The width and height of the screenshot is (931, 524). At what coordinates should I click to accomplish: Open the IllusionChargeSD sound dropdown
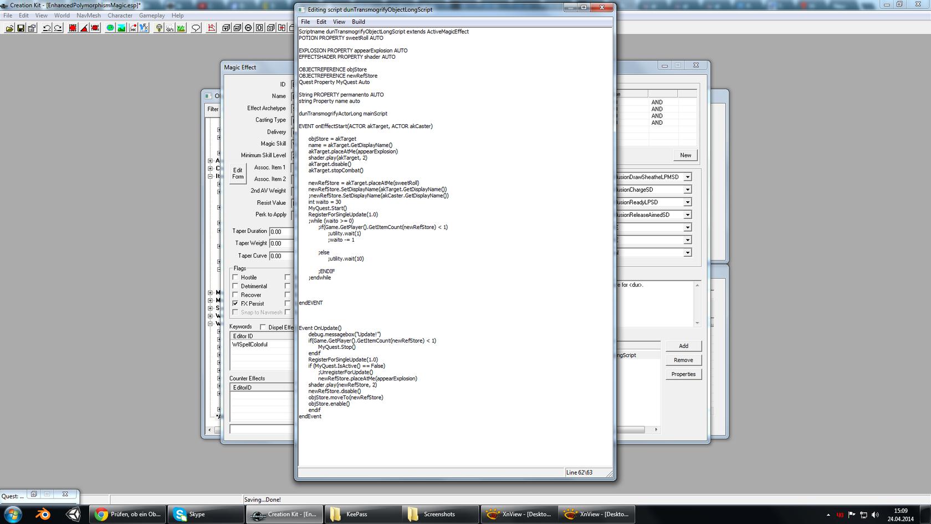click(687, 190)
